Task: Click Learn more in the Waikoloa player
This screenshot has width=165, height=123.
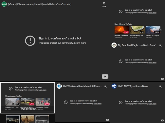Action: (x=97, y=104)
